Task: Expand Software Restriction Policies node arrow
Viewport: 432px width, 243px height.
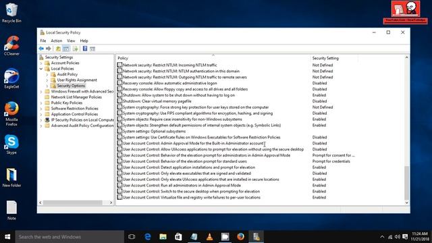Action: (x=41, y=109)
